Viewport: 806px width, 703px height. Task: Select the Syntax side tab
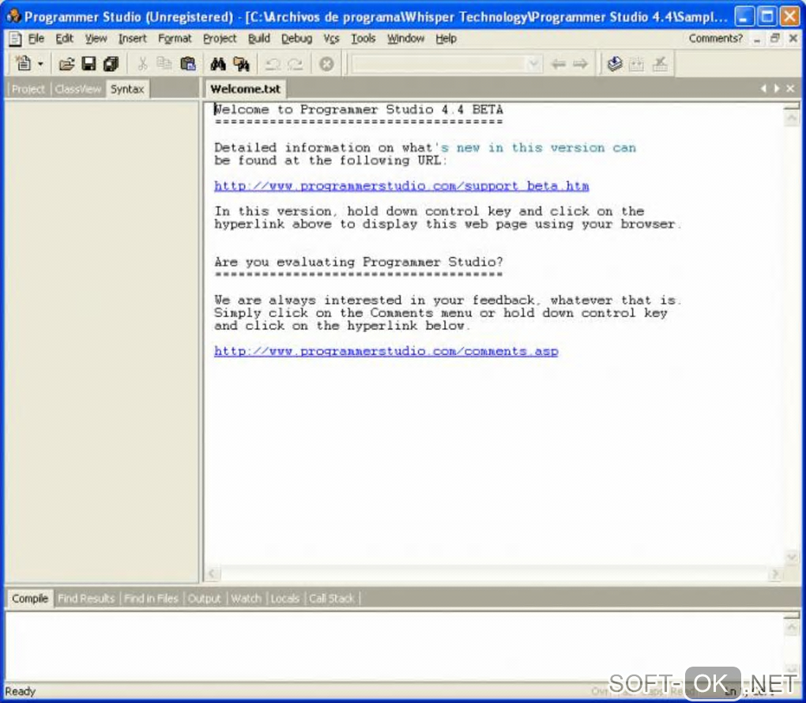127,89
